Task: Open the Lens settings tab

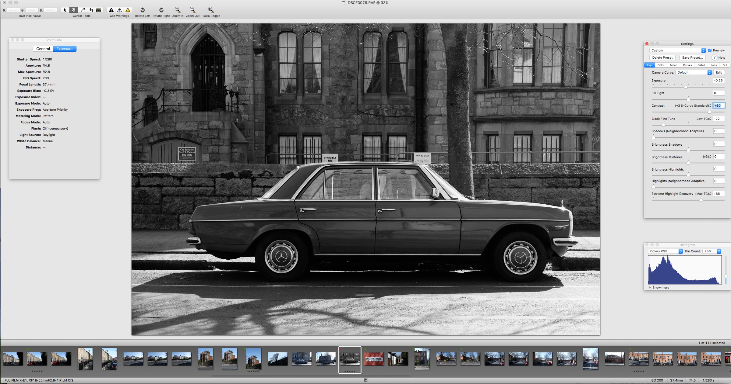Action: pyautogui.click(x=714, y=65)
